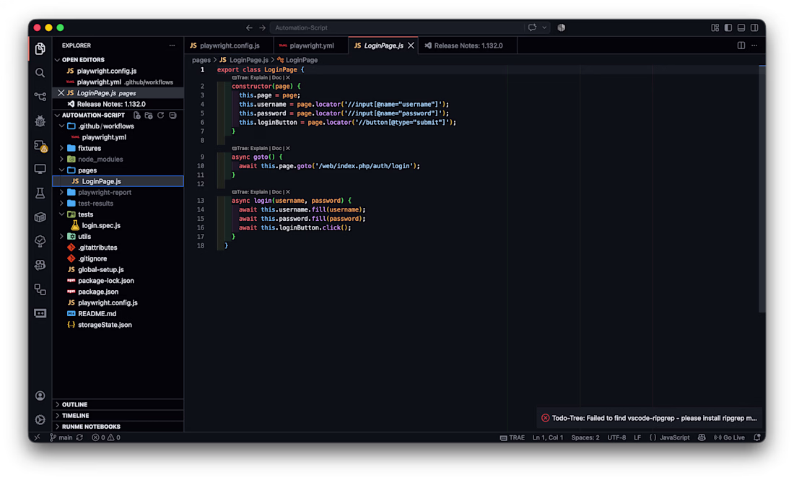Click UTF-8 encoding in status bar

[616, 437]
